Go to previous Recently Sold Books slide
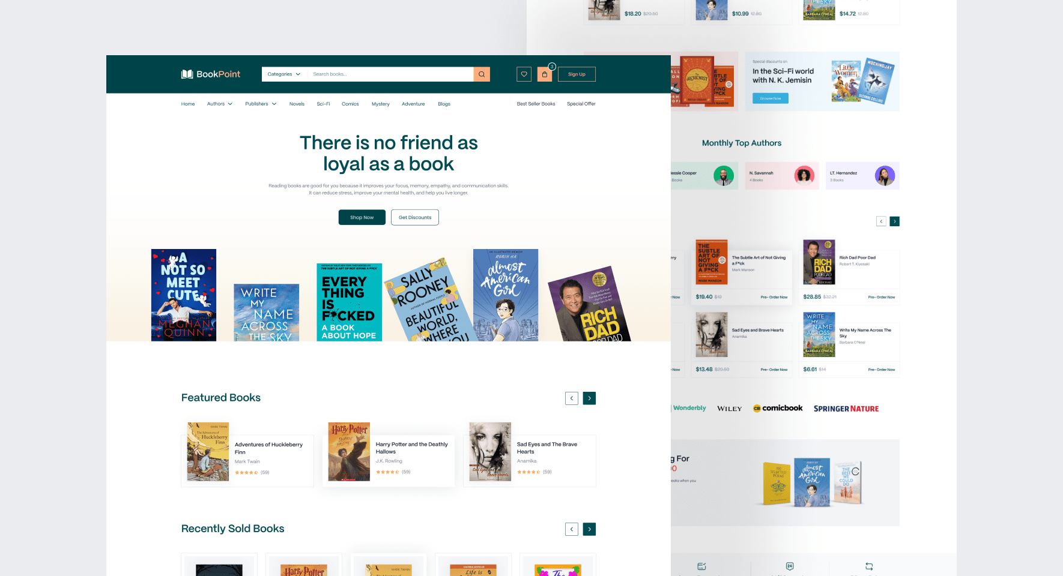The image size is (1063, 576). (572, 529)
